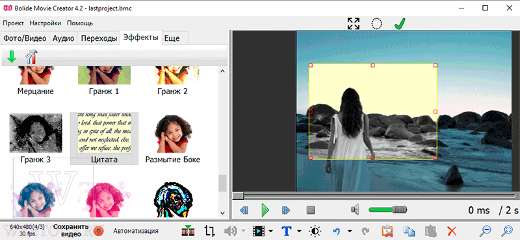Adjust the green volume slider

[x=387, y=210]
